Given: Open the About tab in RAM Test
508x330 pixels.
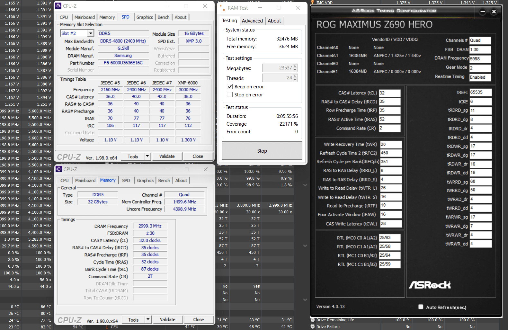Looking at the screenshot, I should (x=274, y=21).
